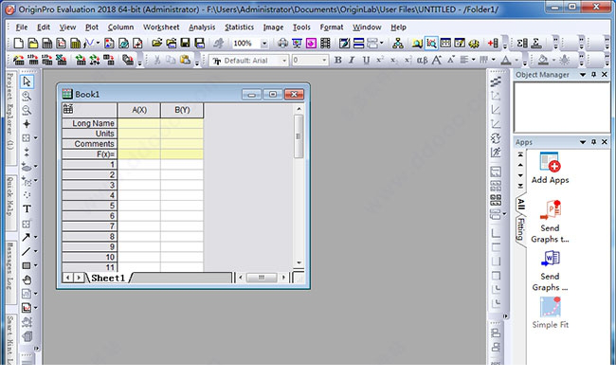Image resolution: width=616 pixels, height=379 pixels.
Task: Select the Line drawing tool
Action: [x=26, y=251]
